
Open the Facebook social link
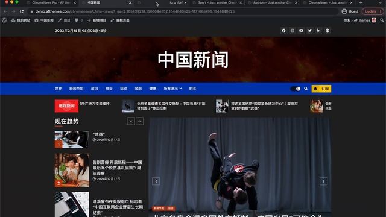tap(283, 31)
